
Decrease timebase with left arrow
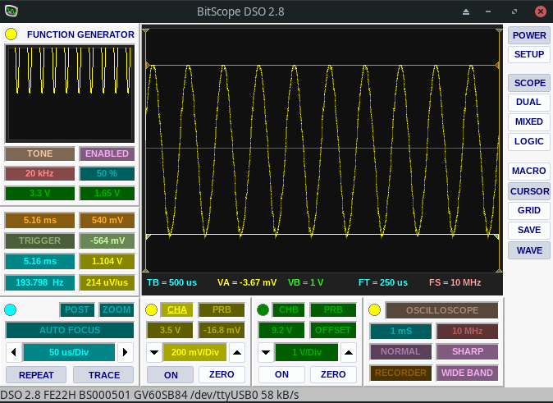coord(14,352)
